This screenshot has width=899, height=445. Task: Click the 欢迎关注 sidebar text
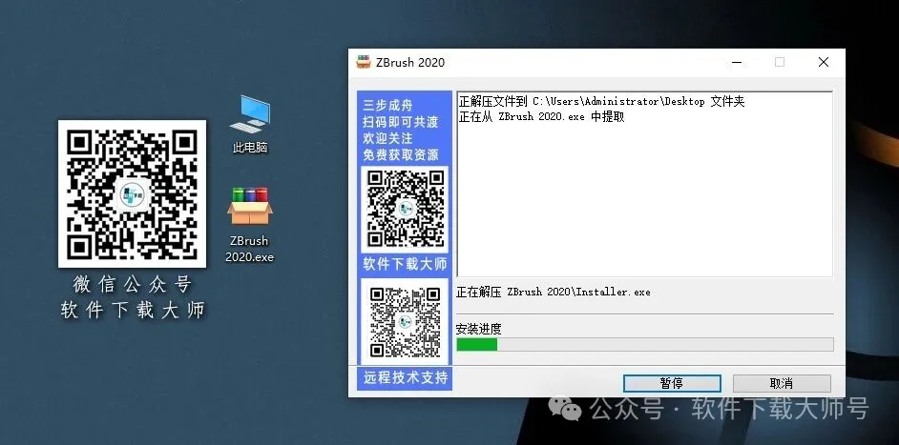(387, 138)
